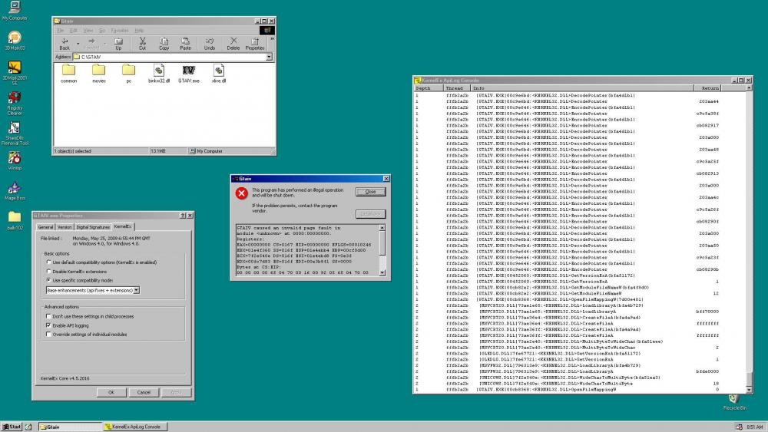768x432 pixels.
Task: Open Base enhancements compatibility mode dropdown
Action: (x=137, y=290)
